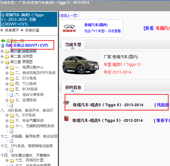Expand the 十五、网络拓扑图 node
The height and width of the screenshot is (166, 170).
point(7,160)
